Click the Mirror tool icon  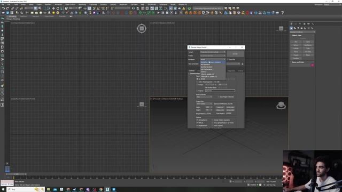(x=134, y=9)
